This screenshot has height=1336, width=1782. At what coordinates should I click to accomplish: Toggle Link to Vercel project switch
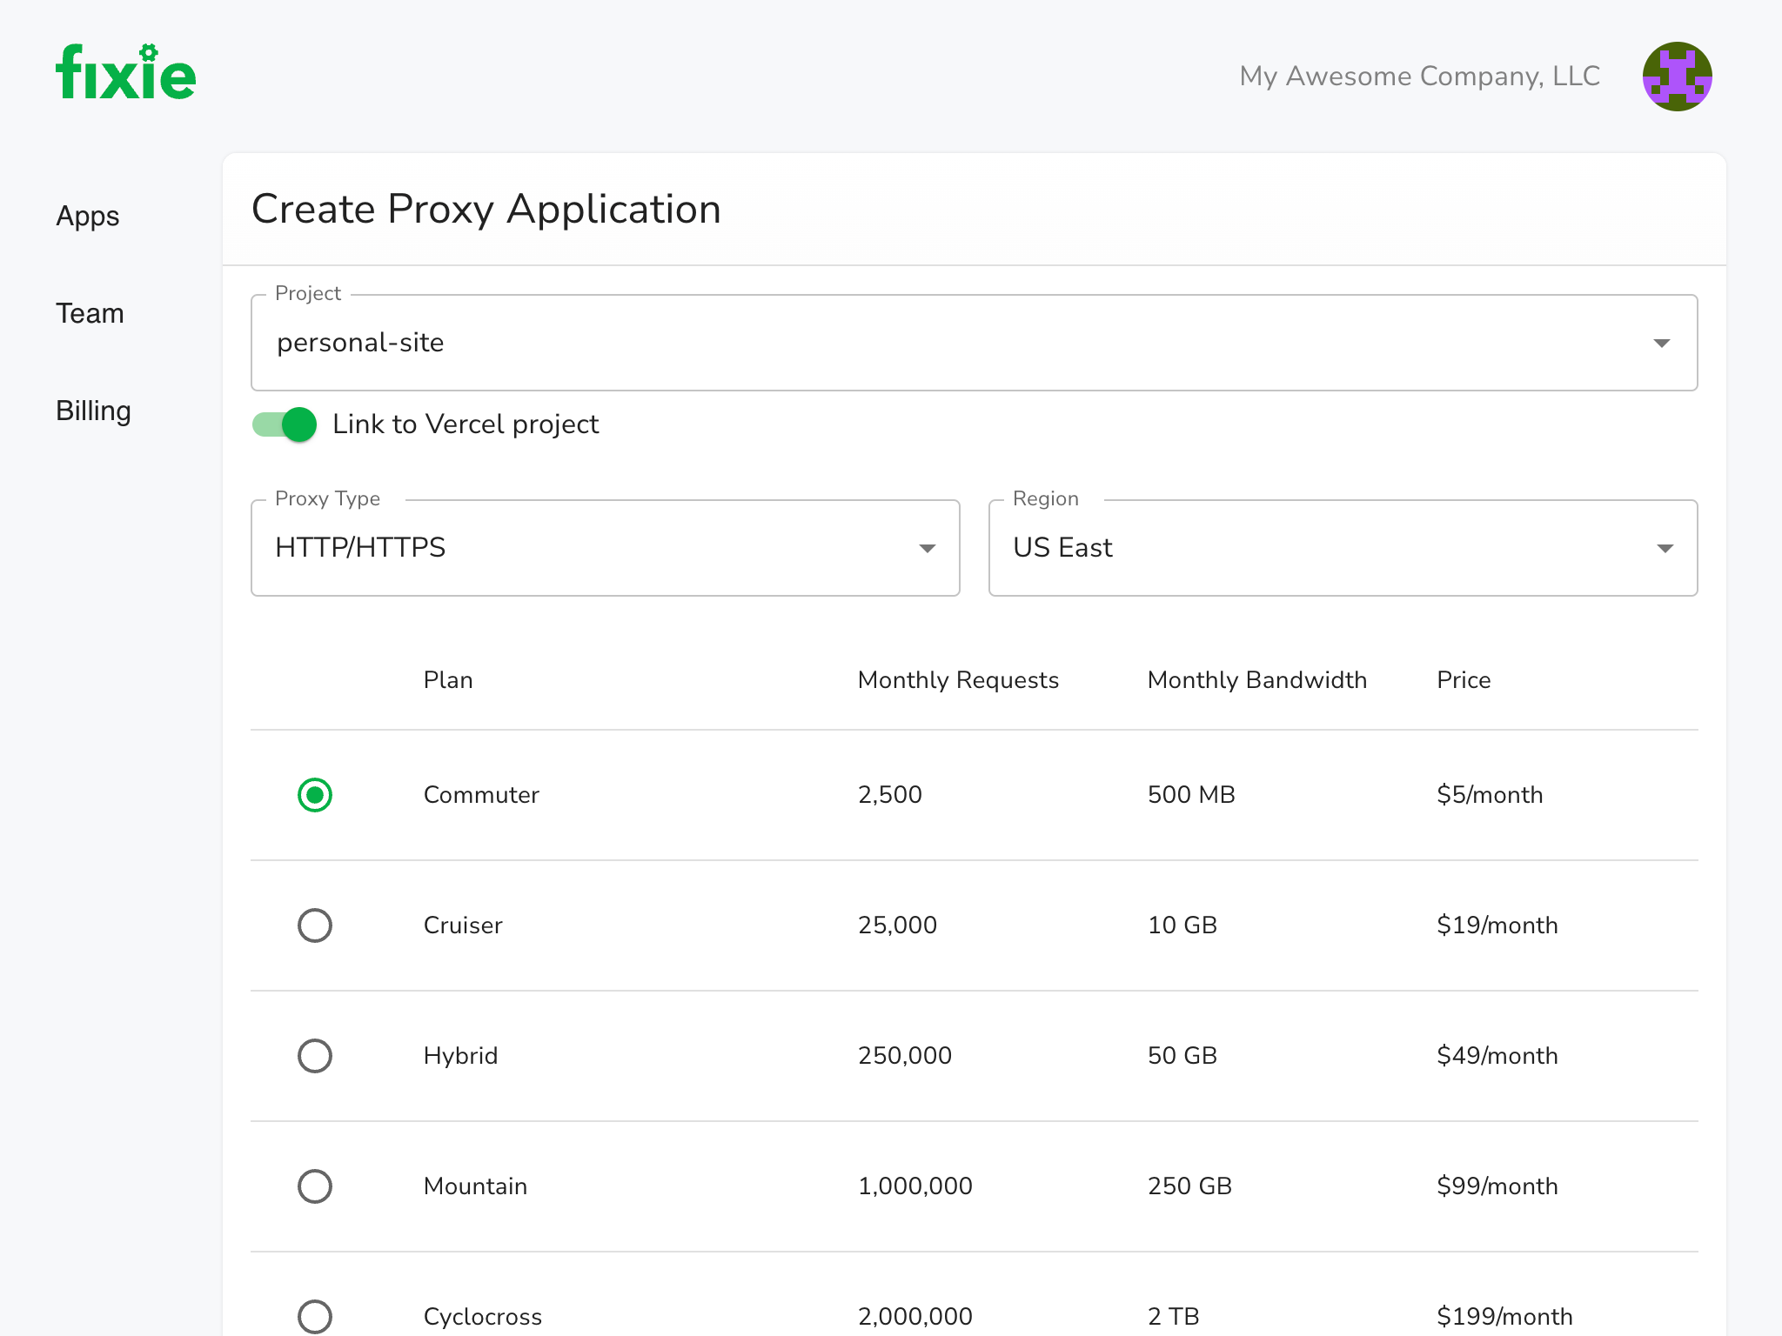(x=285, y=424)
